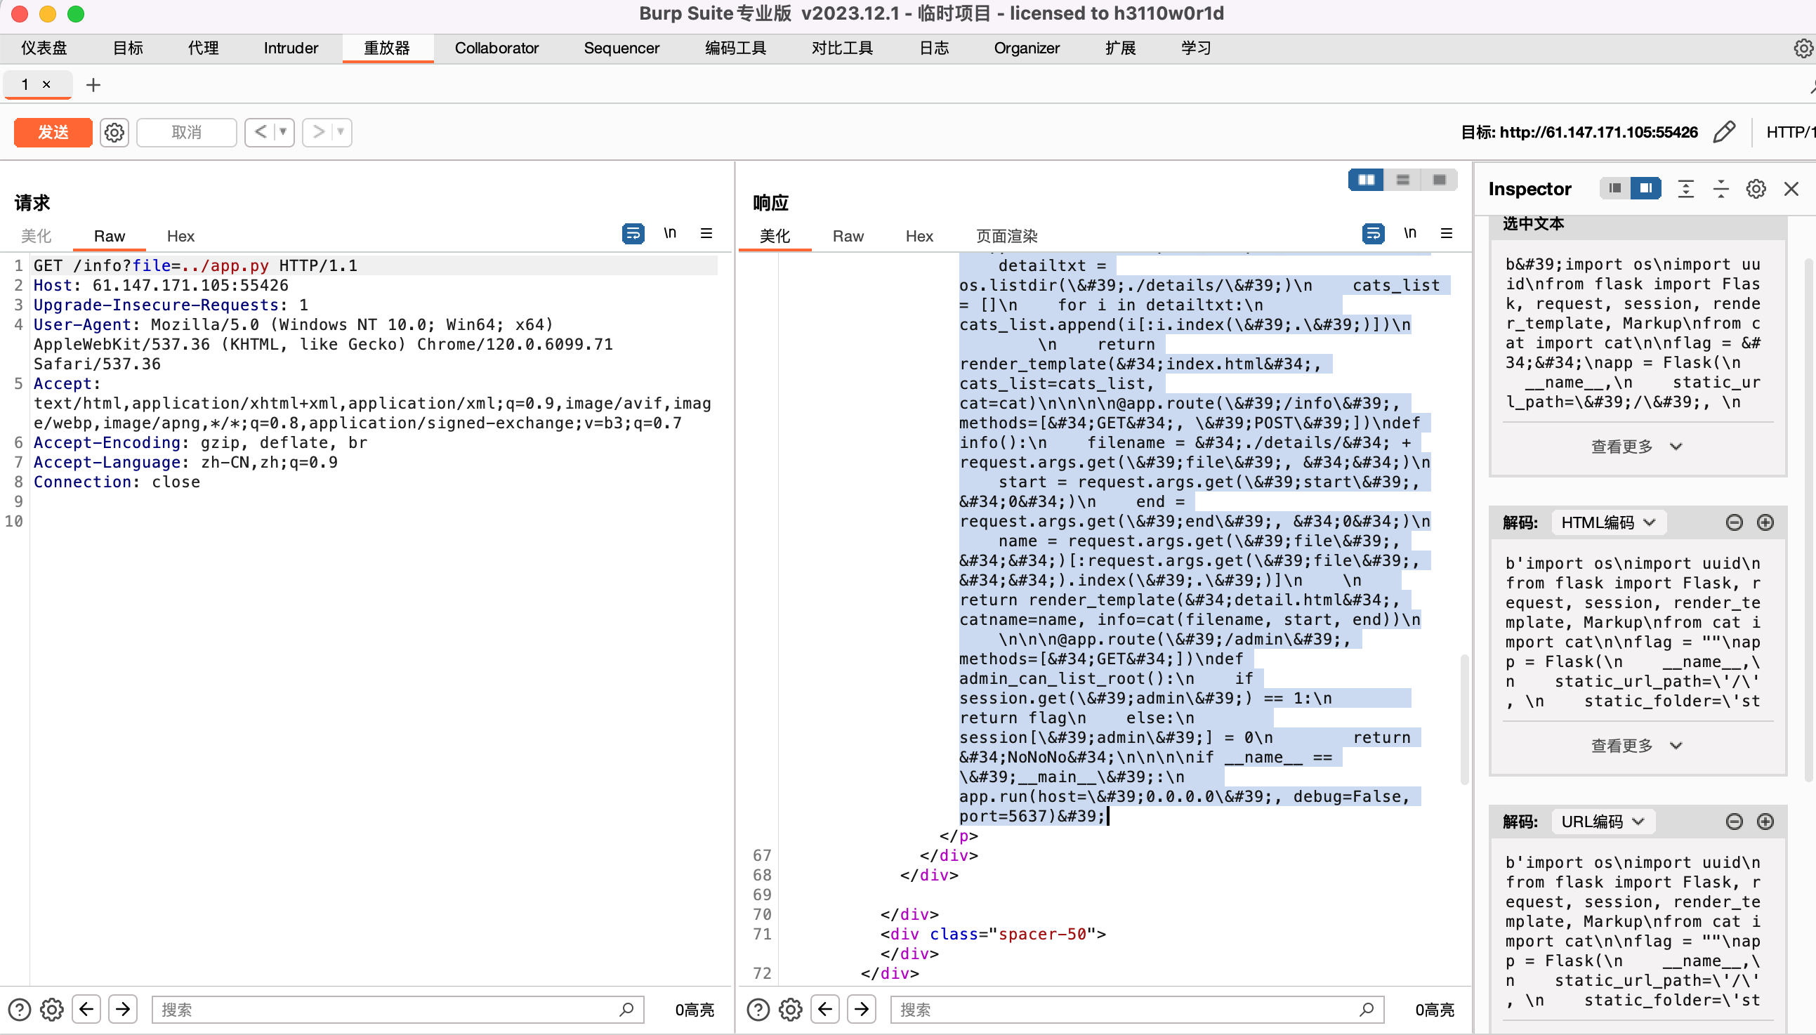Screen dimensions: 1816x1035
Task: Switch to the Intruder tab
Action: [291, 48]
